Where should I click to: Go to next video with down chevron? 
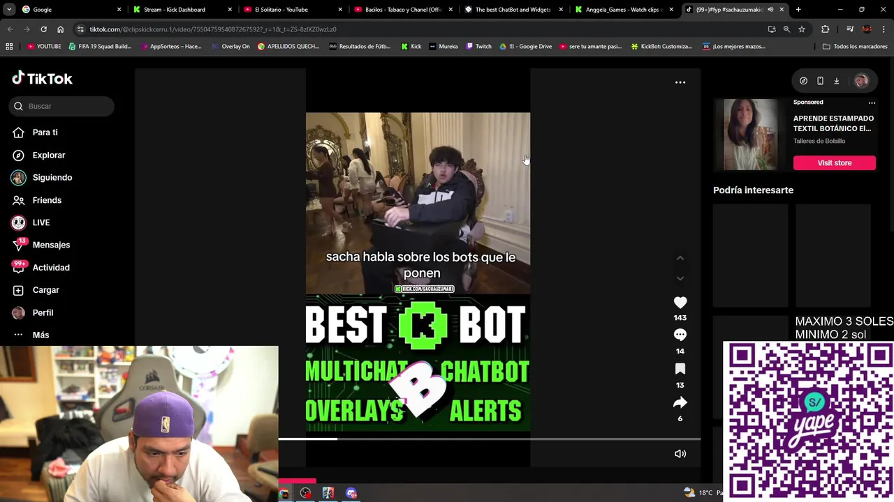coord(680,278)
